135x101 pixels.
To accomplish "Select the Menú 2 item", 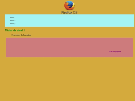I will [12, 20].
